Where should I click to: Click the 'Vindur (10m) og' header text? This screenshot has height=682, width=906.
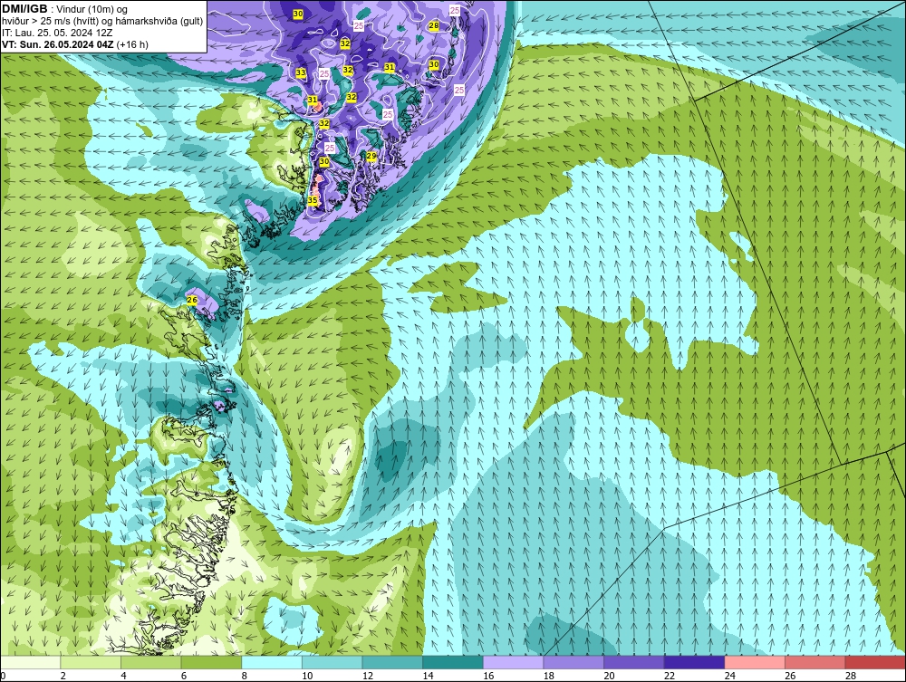(x=93, y=10)
